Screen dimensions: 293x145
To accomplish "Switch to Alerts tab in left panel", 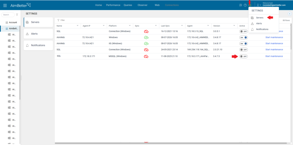I will point(38,34).
